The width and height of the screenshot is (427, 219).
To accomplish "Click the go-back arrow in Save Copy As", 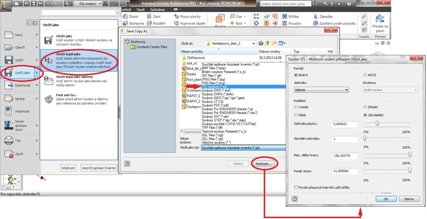I will click(261, 44).
